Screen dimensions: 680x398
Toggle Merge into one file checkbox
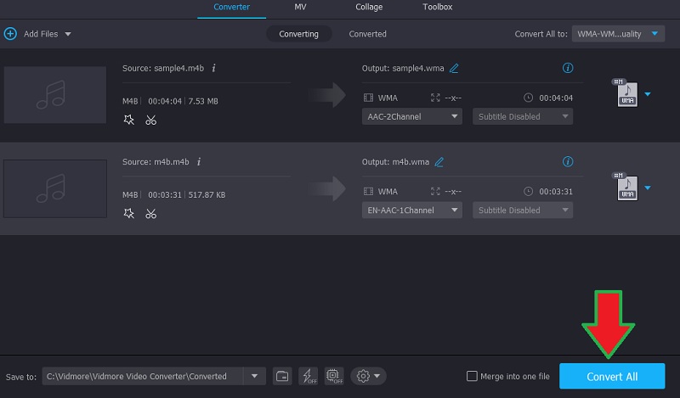coord(473,376)
